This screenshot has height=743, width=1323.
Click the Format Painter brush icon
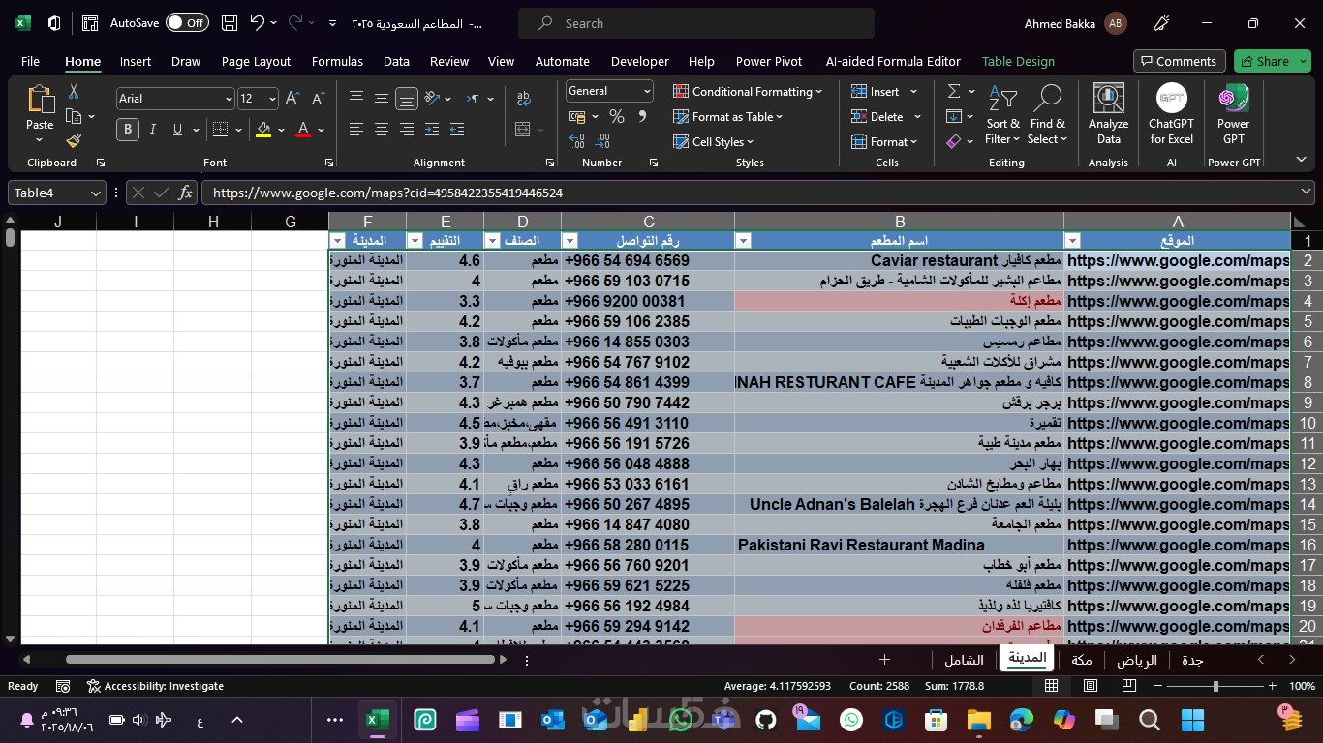[x=74, y=141]
